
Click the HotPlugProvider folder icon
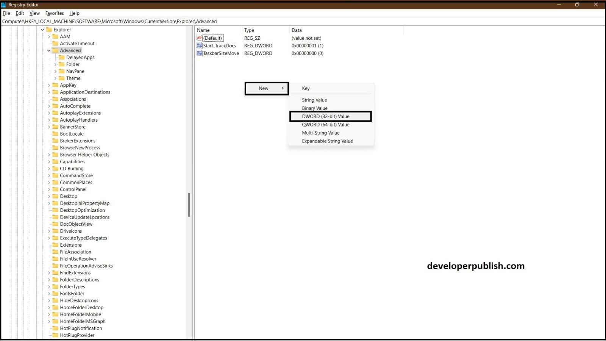(x=55, y=335)
